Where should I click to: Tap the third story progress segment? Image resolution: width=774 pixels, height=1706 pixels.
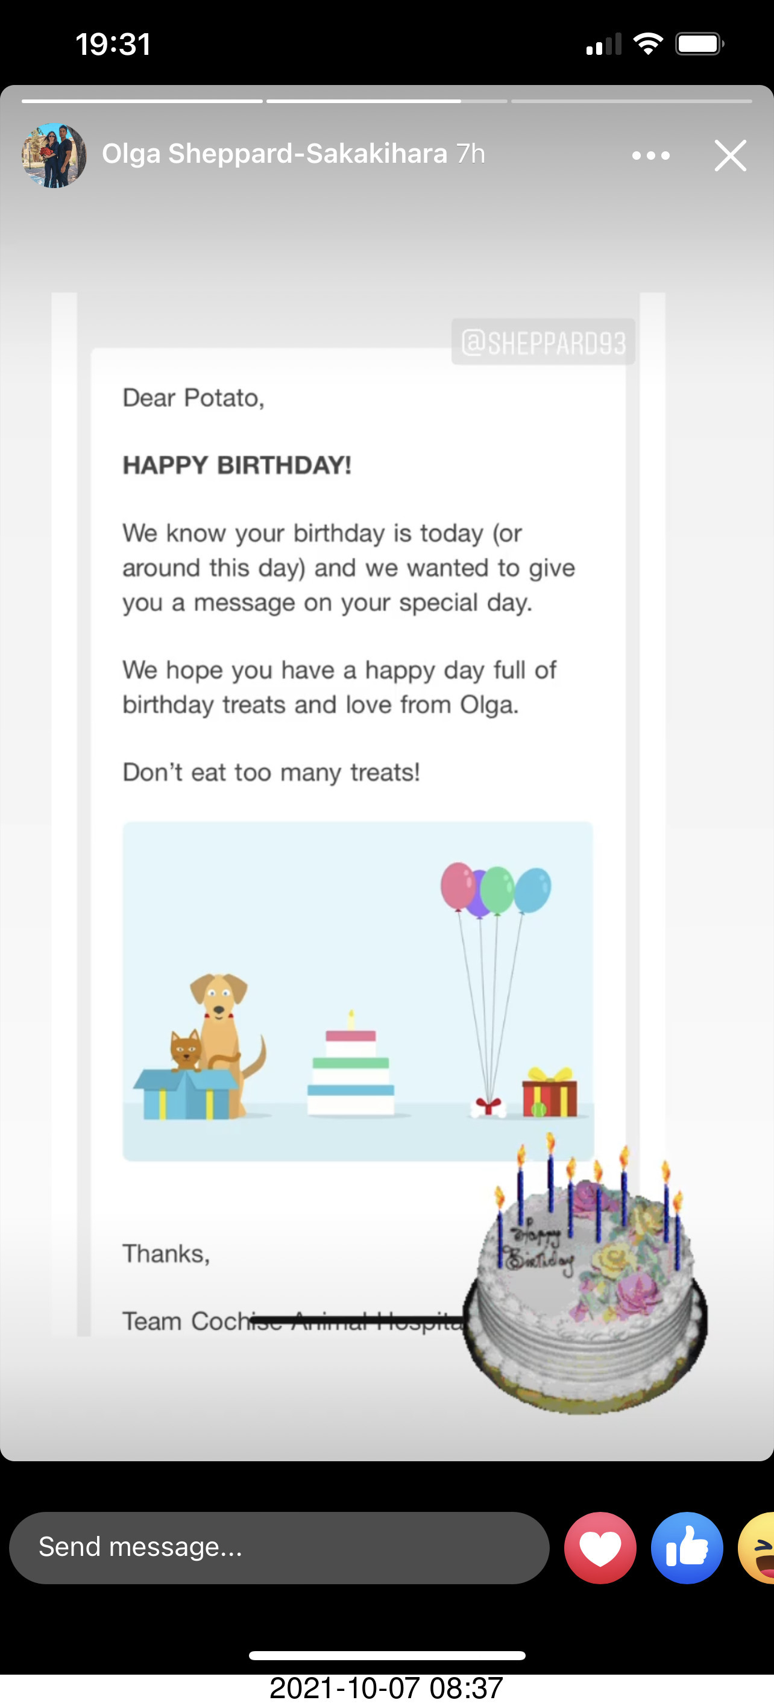631,101
